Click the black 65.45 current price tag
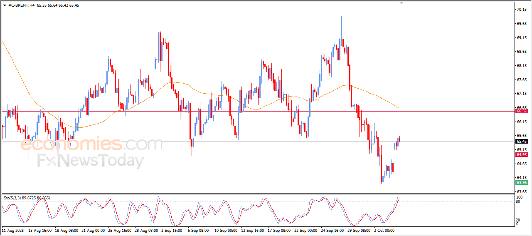 [522, 142]
